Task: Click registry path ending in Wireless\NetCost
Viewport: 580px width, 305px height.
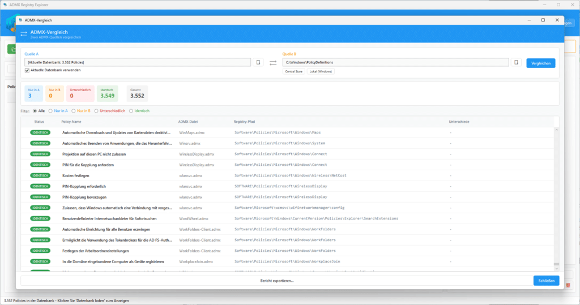Action: (x=291, y=175)
